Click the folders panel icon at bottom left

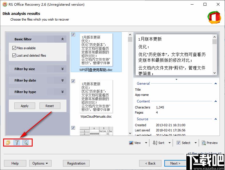coord(8,143)
